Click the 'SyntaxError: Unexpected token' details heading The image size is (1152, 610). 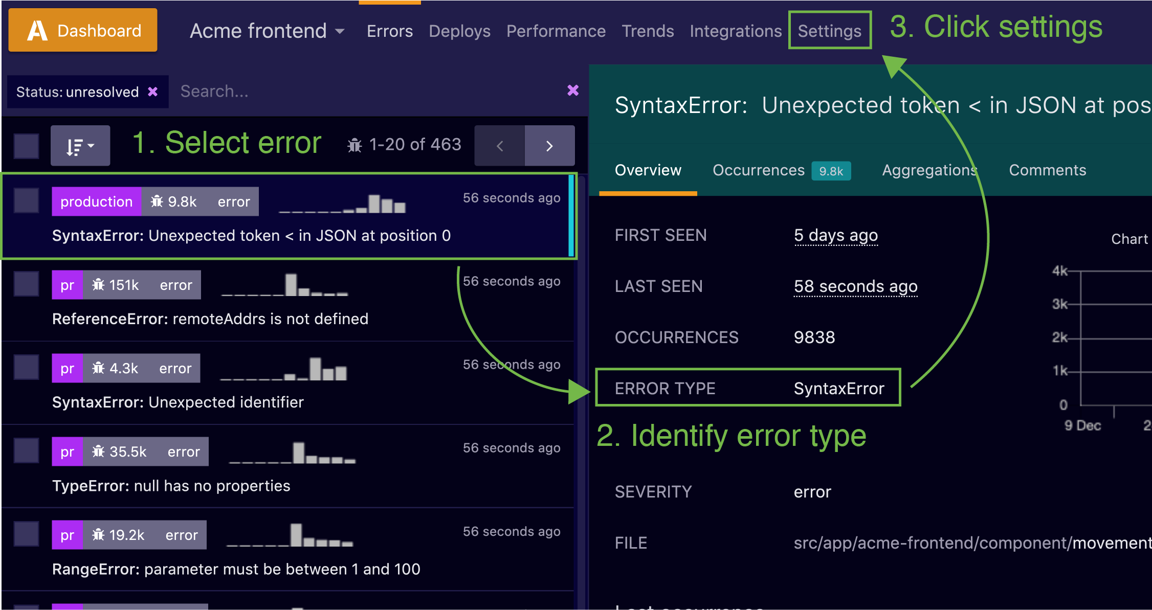[882, 105]
